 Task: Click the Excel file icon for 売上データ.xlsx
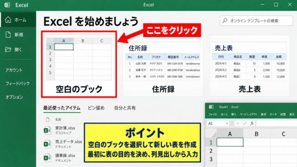[47, 144]
